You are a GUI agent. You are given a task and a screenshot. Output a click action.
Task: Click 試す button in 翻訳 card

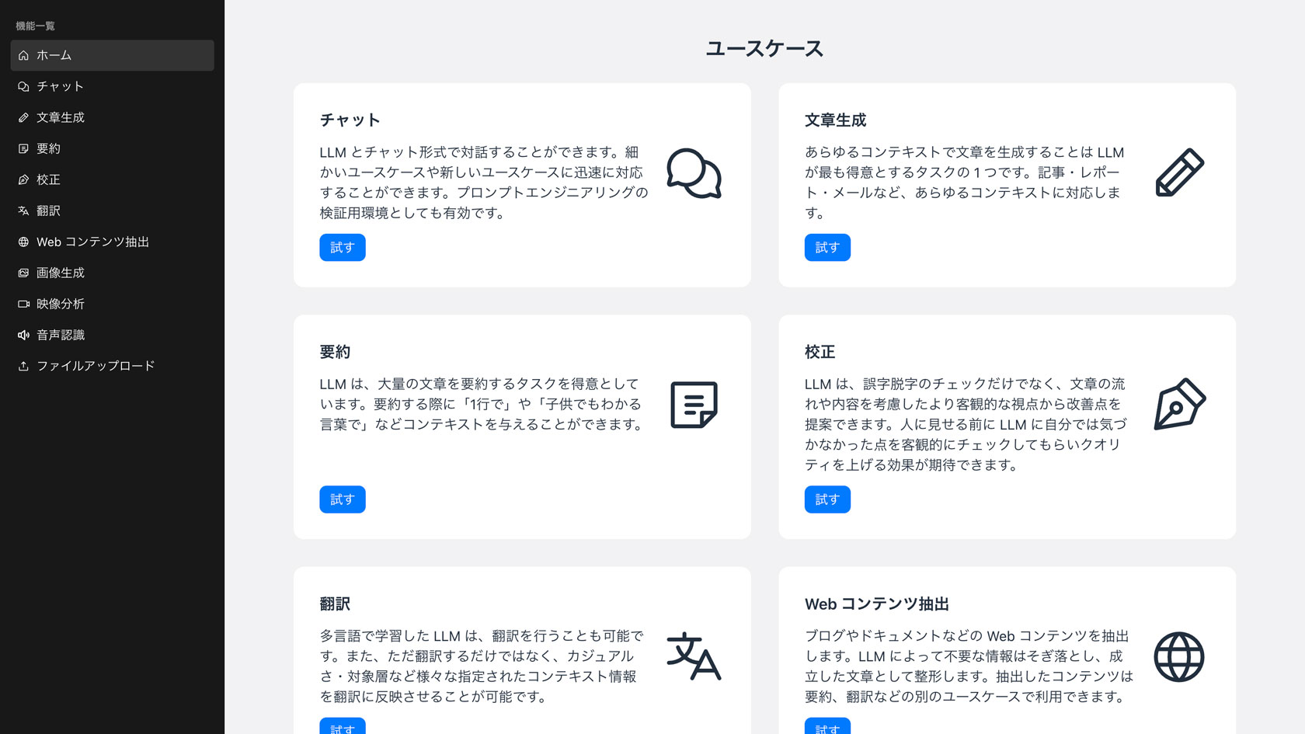pos(343,727)
